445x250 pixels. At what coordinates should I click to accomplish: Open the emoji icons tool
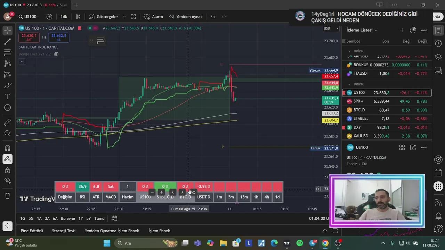click(7, 108)
